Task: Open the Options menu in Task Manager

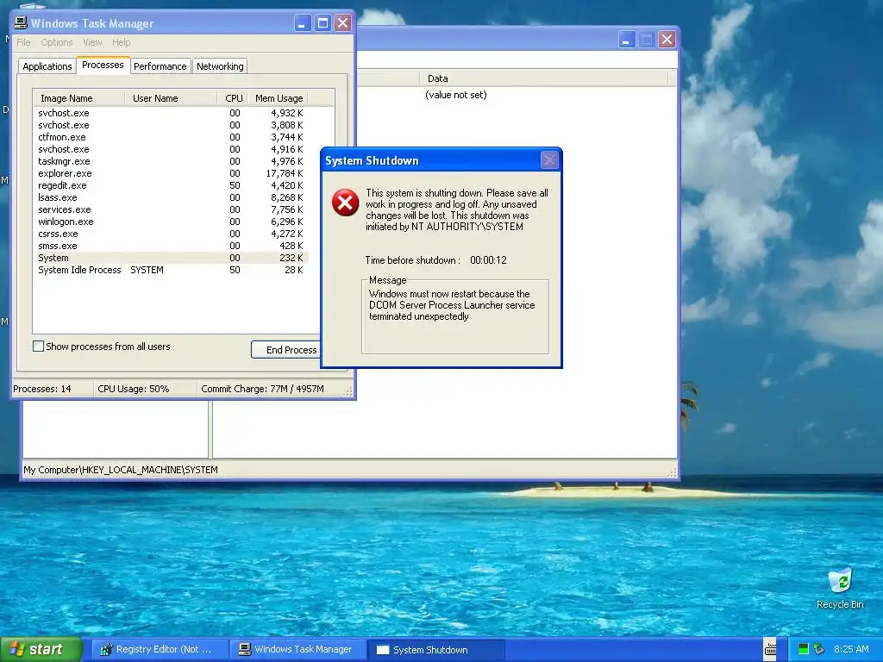Action: [57, 42]
